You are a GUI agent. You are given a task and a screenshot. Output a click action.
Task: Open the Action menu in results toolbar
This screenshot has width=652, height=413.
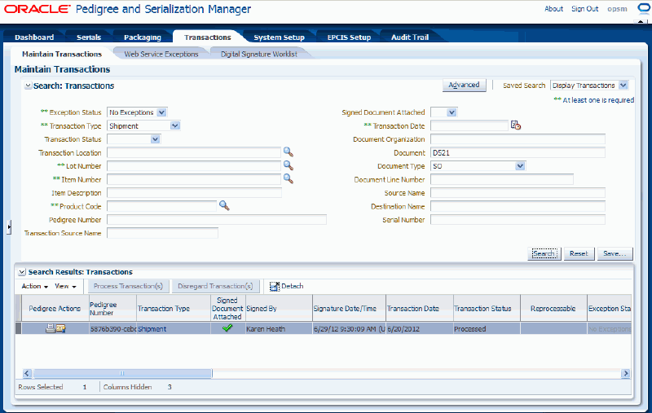35,286
